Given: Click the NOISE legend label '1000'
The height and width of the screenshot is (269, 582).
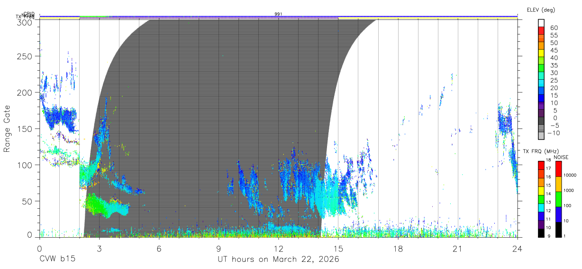Looking at the screenshot, I should (570, 190).
